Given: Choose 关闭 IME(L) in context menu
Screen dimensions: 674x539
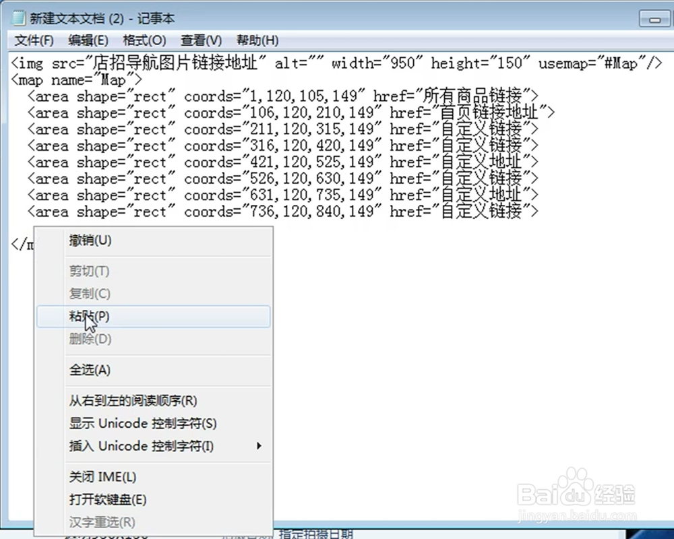Looking at the screenshot, I should pyautogui.click(x=154, y=477).
